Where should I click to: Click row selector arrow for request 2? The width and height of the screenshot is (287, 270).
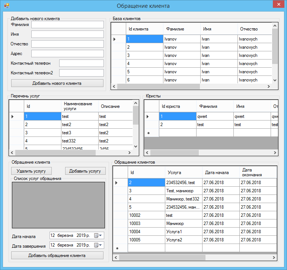tap(117, 183)
